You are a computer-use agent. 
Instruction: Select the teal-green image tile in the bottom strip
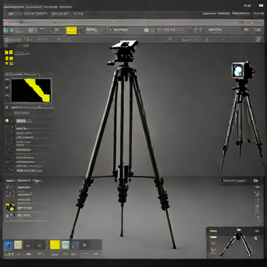[66, 245]
